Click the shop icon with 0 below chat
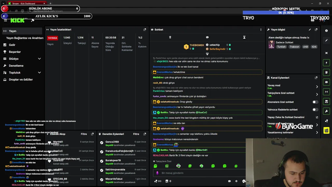 tap(168, 181)
